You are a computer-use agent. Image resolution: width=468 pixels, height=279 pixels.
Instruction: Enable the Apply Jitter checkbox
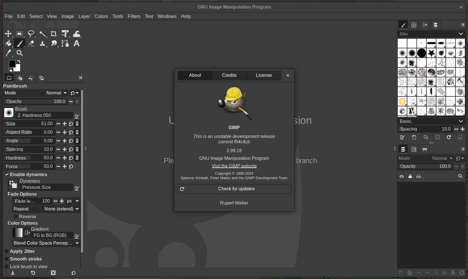pos(7,251)
